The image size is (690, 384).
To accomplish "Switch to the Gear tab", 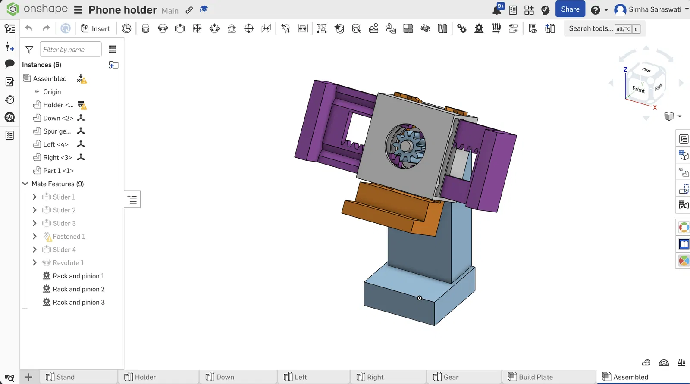I will pyautogui.click(x=464, y=377).
